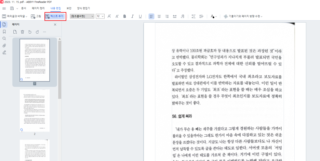The width and height of the screenshot is (320, 161).
Task: Click the delete page trash icon
Action: pyautogui.click(x=23, y=32)
